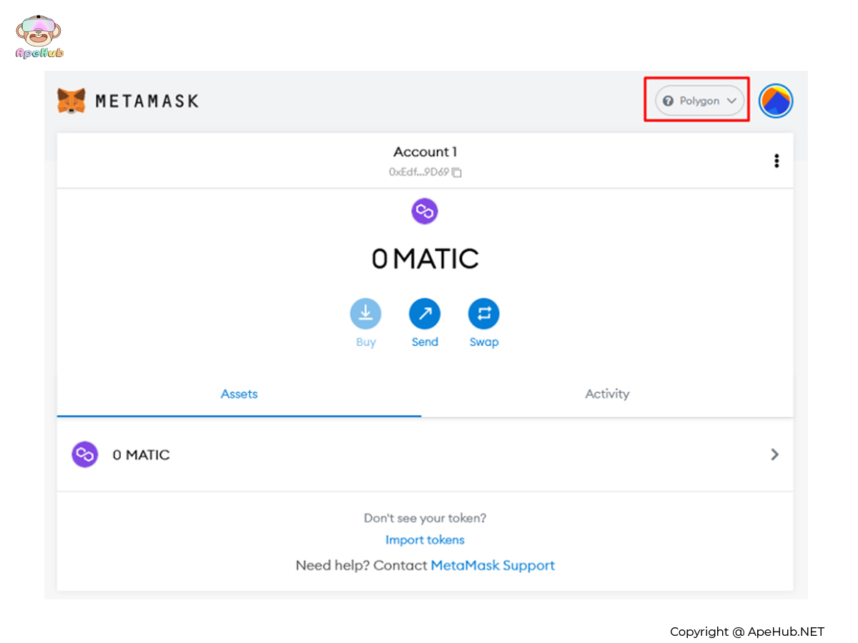Open the account avatar menu
858x643 pixels.
click(x=776, y=101)
